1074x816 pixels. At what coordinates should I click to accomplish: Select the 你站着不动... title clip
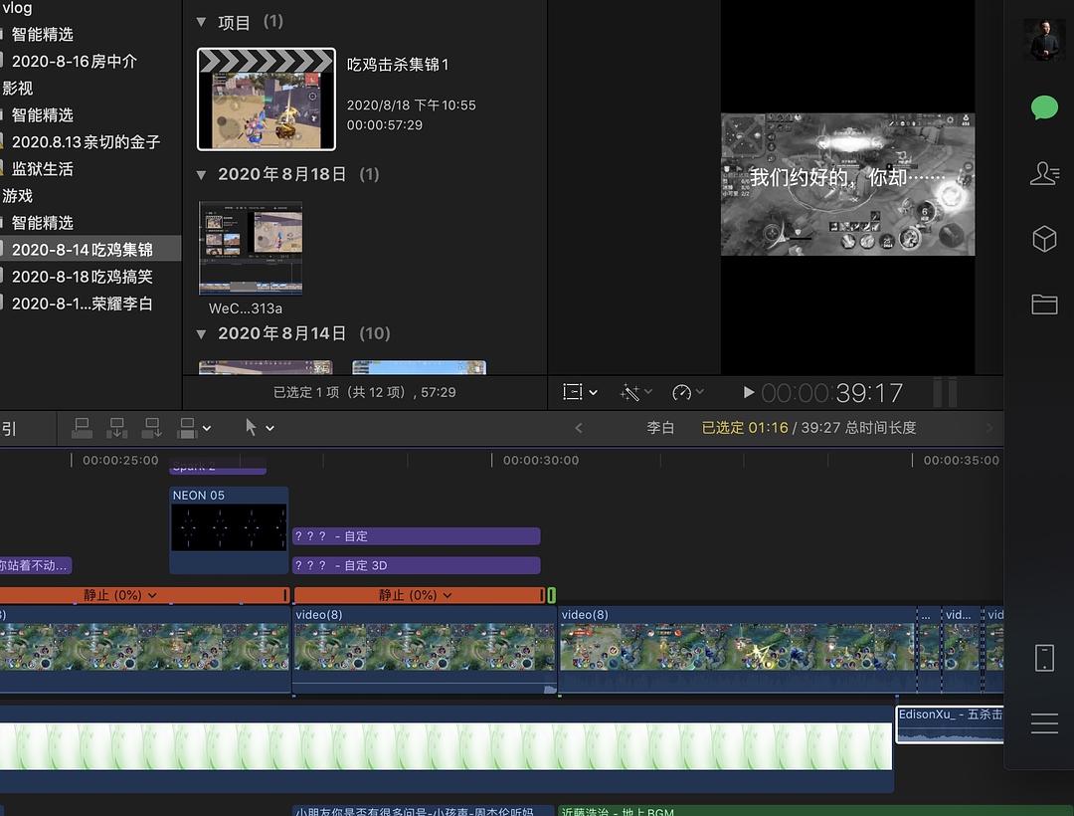34,565
